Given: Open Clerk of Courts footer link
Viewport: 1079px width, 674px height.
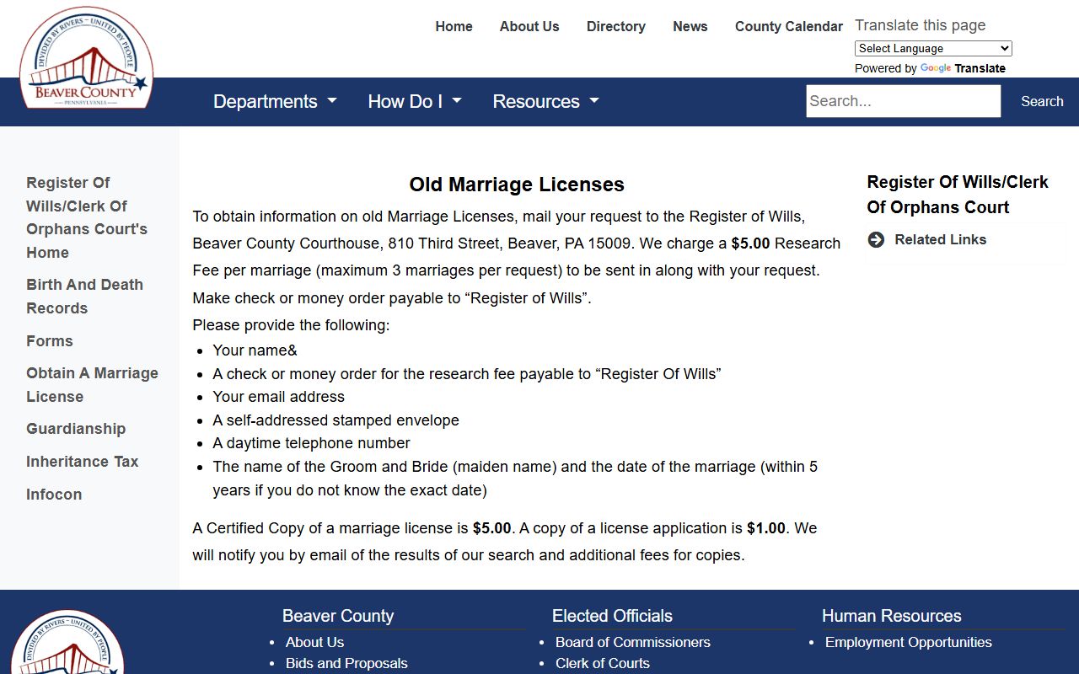Looking at the screenshot, I should click(x=603, y=663).
